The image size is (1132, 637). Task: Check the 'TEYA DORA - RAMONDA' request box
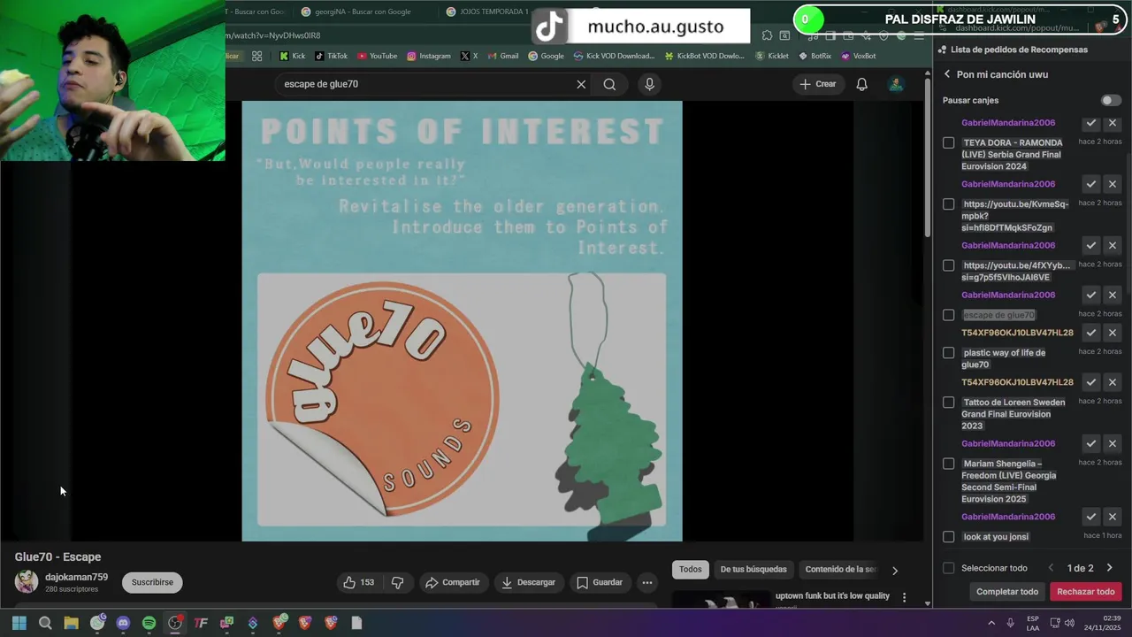pyautogui.click(x=949, y=142)
